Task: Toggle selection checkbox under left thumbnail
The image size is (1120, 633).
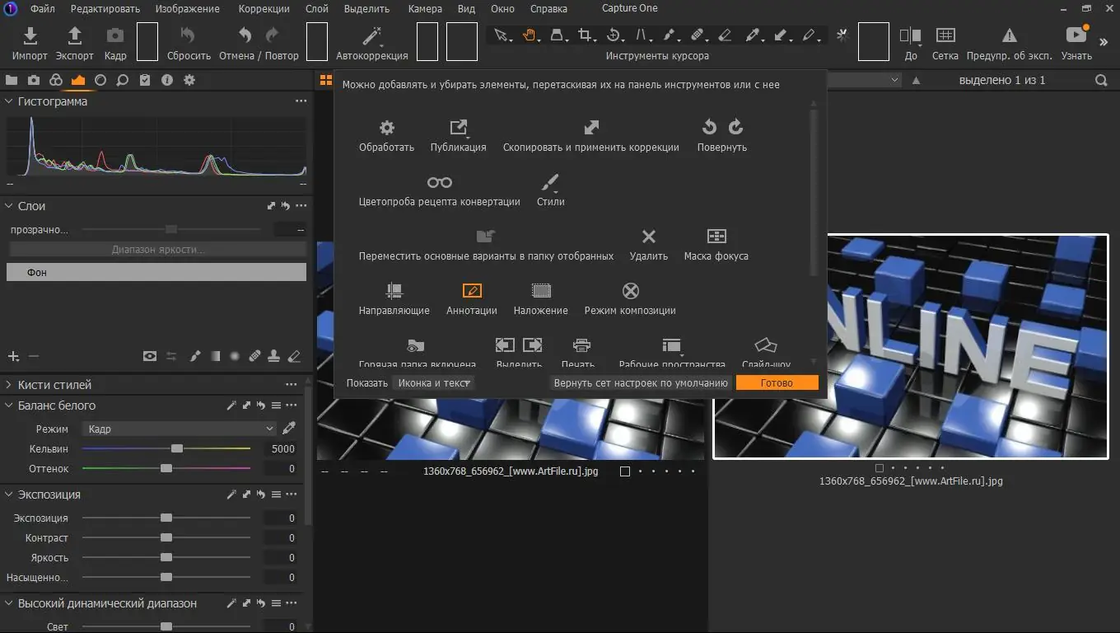Action: (625, 471)
